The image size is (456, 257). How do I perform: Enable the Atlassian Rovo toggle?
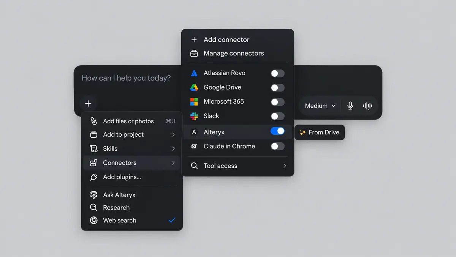pyautogui.click(x=277, y=73)
